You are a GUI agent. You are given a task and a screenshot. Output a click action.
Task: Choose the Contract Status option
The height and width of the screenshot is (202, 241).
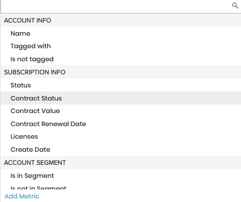121,98
